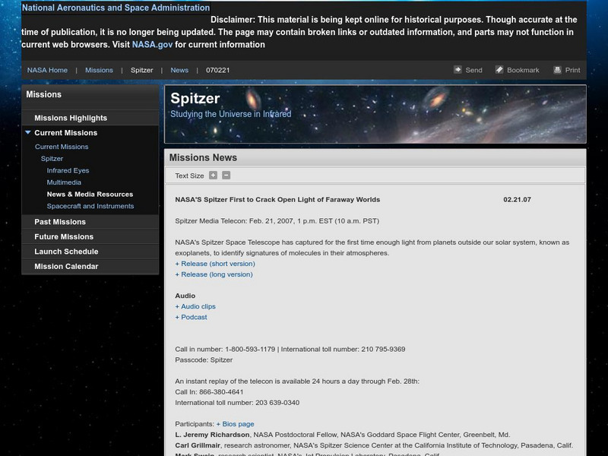Click the Missions News heading
This screenshot has width=608, height=456.
coord(203,157)
